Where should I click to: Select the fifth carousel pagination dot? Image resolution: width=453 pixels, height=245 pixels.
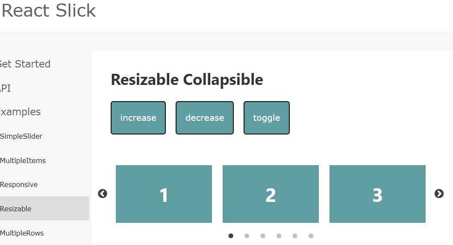coord(295,236)
